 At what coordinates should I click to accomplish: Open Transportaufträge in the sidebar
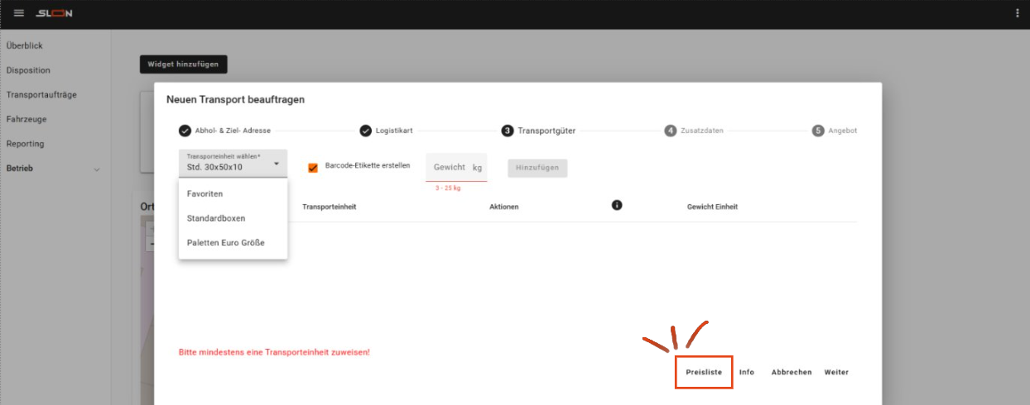click(x=41, y=95)
